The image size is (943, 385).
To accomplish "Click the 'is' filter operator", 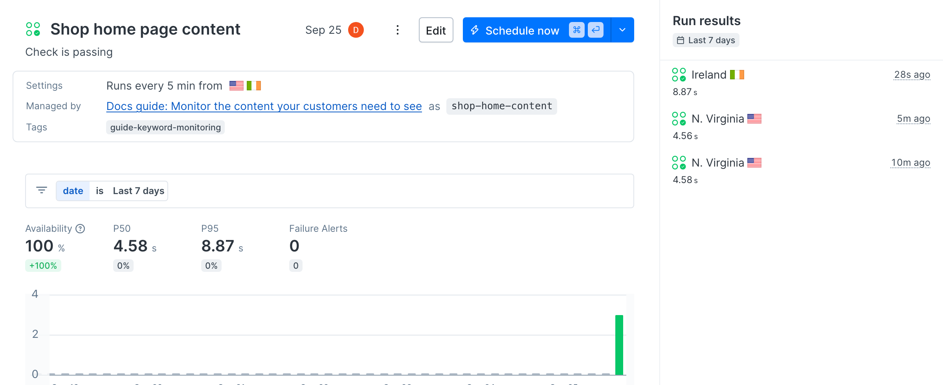I will pyautogui.click(x=100, y=191).
